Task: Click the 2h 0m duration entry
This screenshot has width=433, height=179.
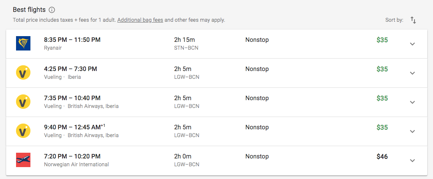Action: 183,156
